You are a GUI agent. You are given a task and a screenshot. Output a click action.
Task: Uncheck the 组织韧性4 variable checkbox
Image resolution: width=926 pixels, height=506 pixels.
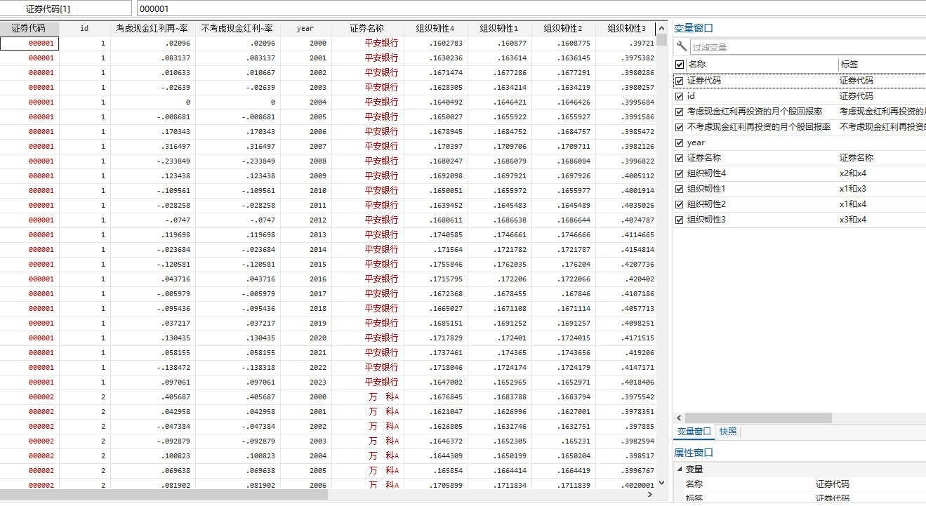(x=679, y=173)
